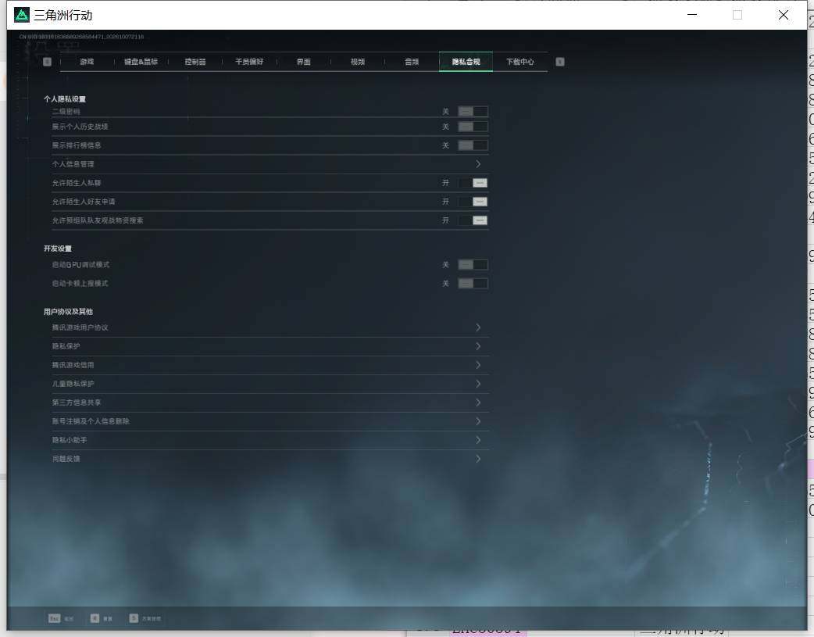The image size is (814, 637).
Task: Disable 允许预组队队友观战物资搜索 toggle
Action: point(473,220)
